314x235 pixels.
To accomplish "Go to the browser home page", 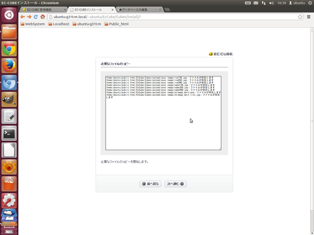I will [43, 17].
